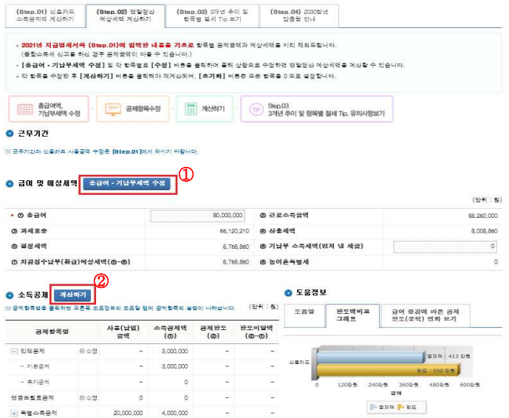Click the 공제항목명 column header
509x418 pixels.
(x=52, y=332)
